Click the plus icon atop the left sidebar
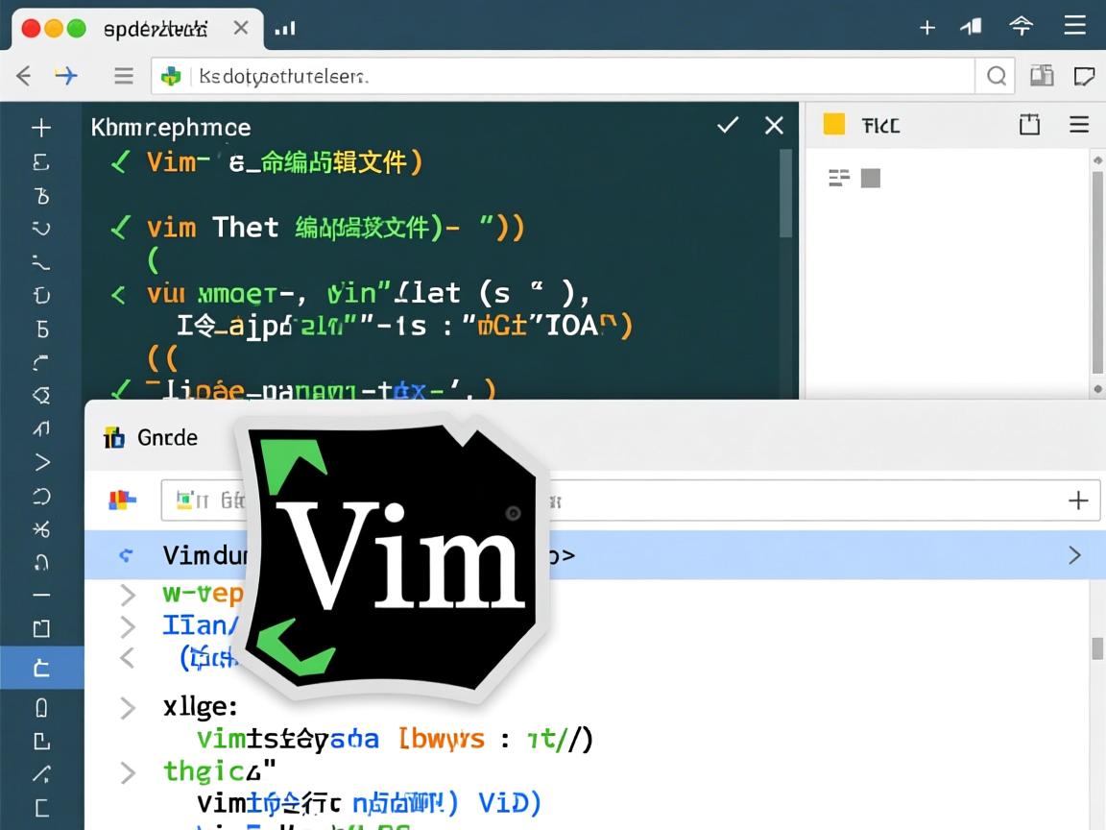Image resolution: width=1106 pixels, height=830 pixels. pyautogui.click(x=40, y=128)
